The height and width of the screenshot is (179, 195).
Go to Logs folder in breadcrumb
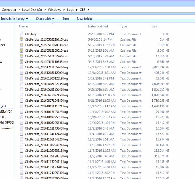click(70, 10)
